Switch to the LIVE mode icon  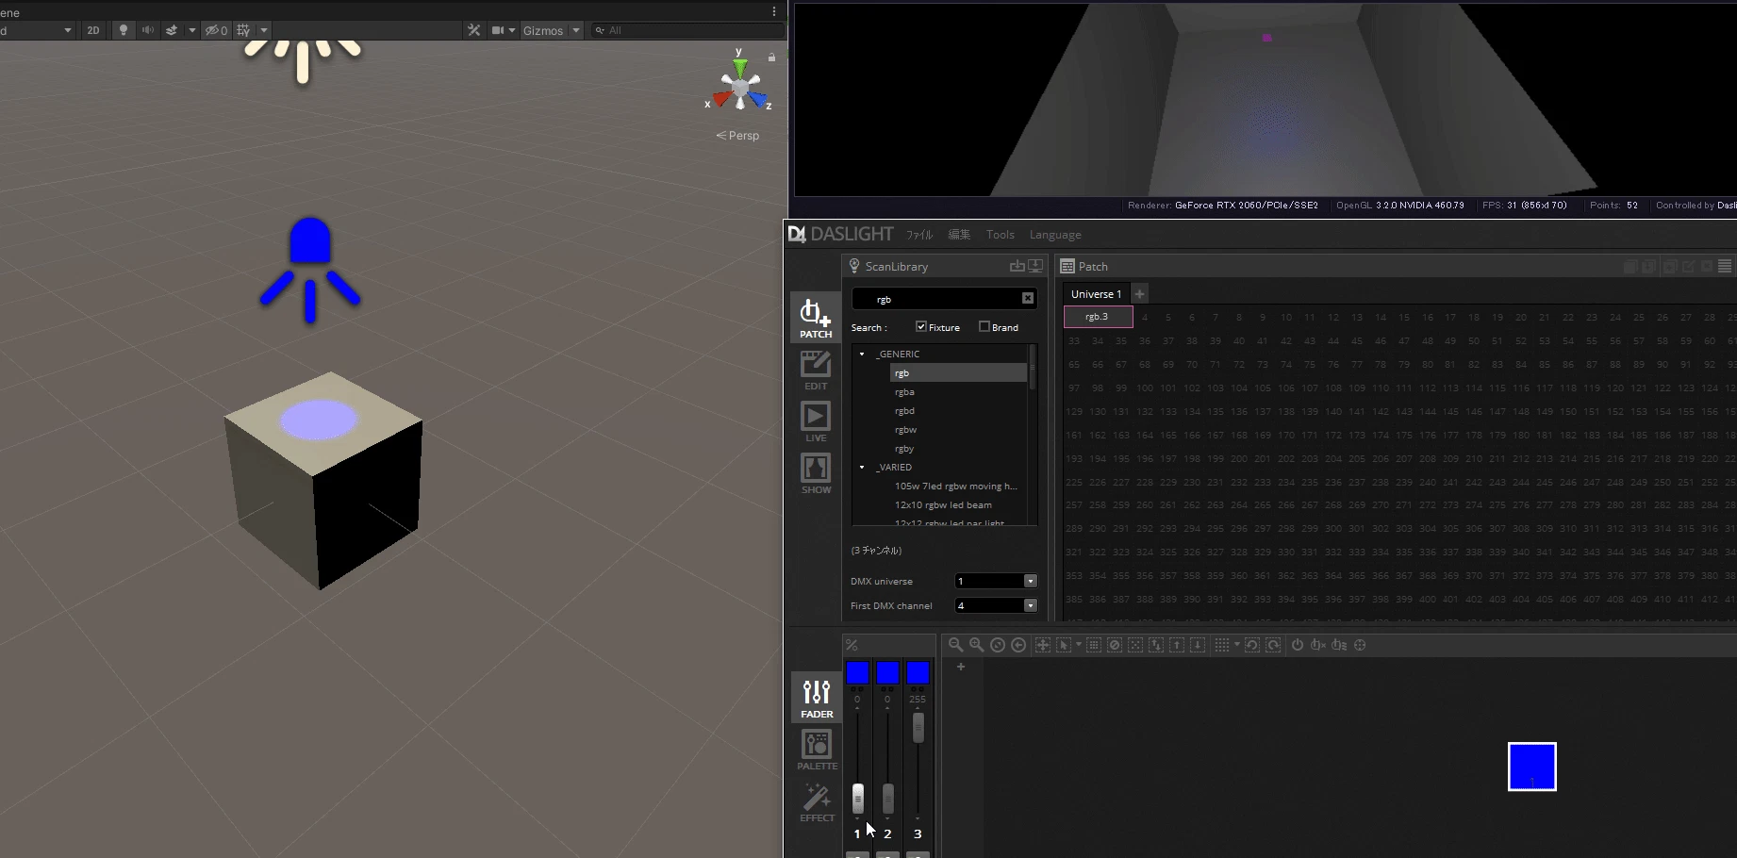(816, 421)
